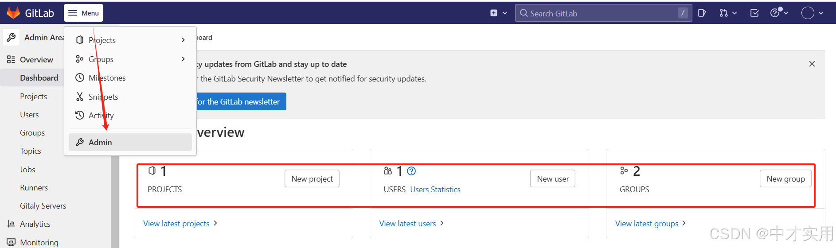Image resolution: width=836 pixels, height=248 pixels.
Task: Choose Snippets in the dropdown menu
Action: pyautogui.click(x=130, y=97)
